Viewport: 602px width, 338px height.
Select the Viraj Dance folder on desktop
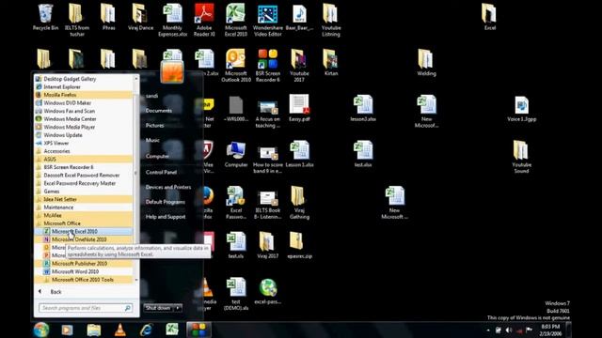pos(140,18)
